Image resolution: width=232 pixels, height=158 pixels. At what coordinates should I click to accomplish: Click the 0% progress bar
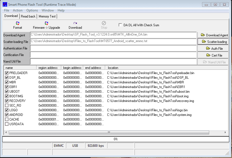coord(116,139)
